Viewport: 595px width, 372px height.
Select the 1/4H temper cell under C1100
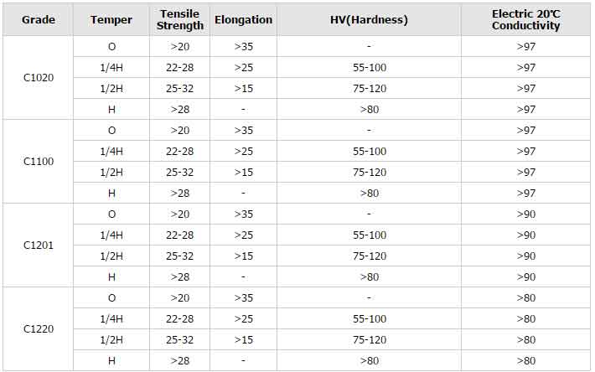click(x=111, y=151)
